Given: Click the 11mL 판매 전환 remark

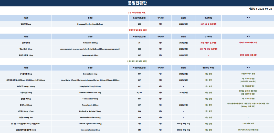Looking at the screenshot, I should pos(248,124).
